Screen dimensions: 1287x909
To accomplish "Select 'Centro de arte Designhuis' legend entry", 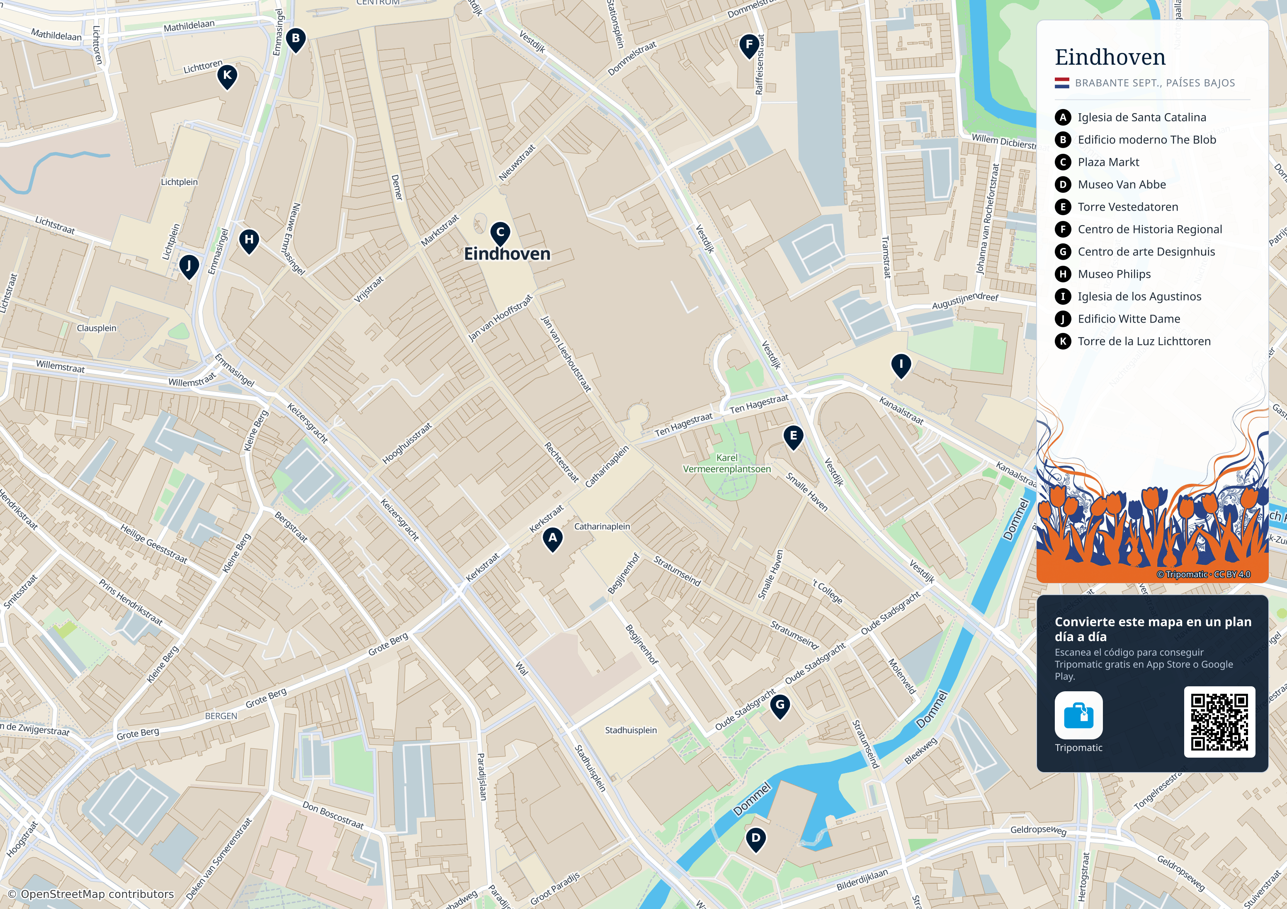I will pyautogui.click(x=1146, y=252).
